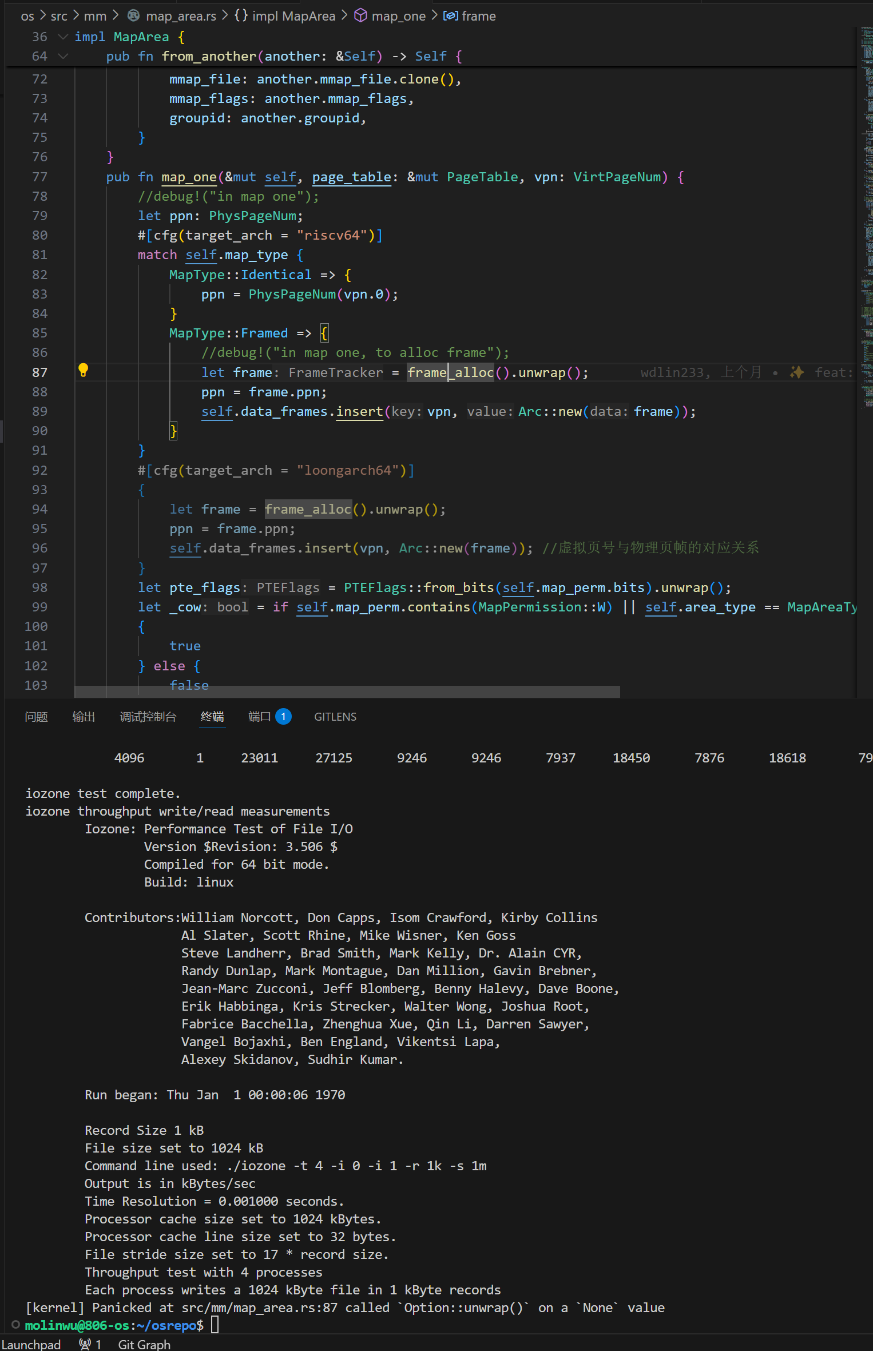Open the mm breadcrumb folder dropdown
Viewport: 873px width, 1351px height.
pyautogui.click(x=95, y=16)
